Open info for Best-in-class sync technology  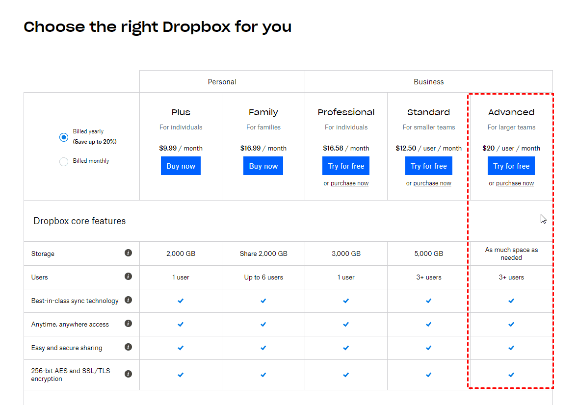click(128, 300)
